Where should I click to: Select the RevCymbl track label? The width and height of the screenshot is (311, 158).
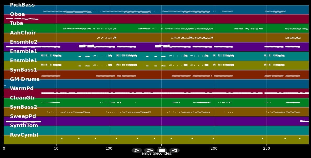24,135
